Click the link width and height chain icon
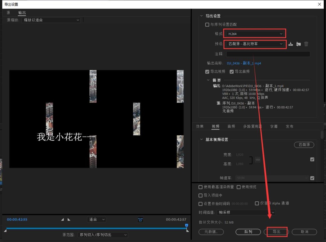 click(x=257, y=159)
